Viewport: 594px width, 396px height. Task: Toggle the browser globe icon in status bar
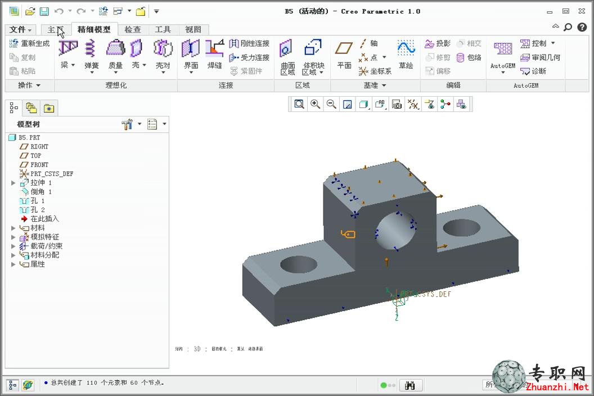(x=27, y=385)
